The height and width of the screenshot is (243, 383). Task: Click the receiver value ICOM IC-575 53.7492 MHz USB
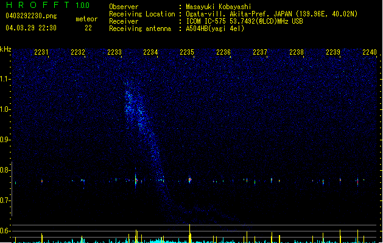pyautogui.click(x=245, y=21)
